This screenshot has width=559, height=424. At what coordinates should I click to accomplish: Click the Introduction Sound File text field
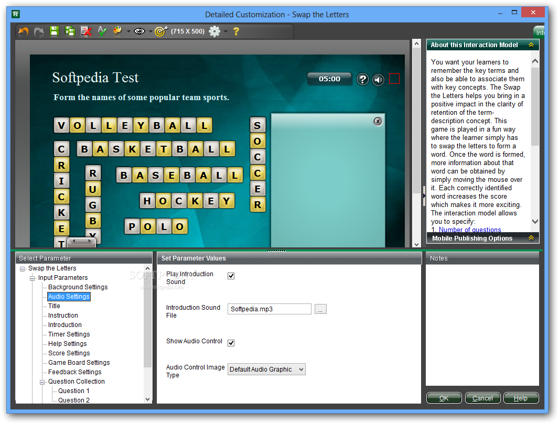[269, 309]
